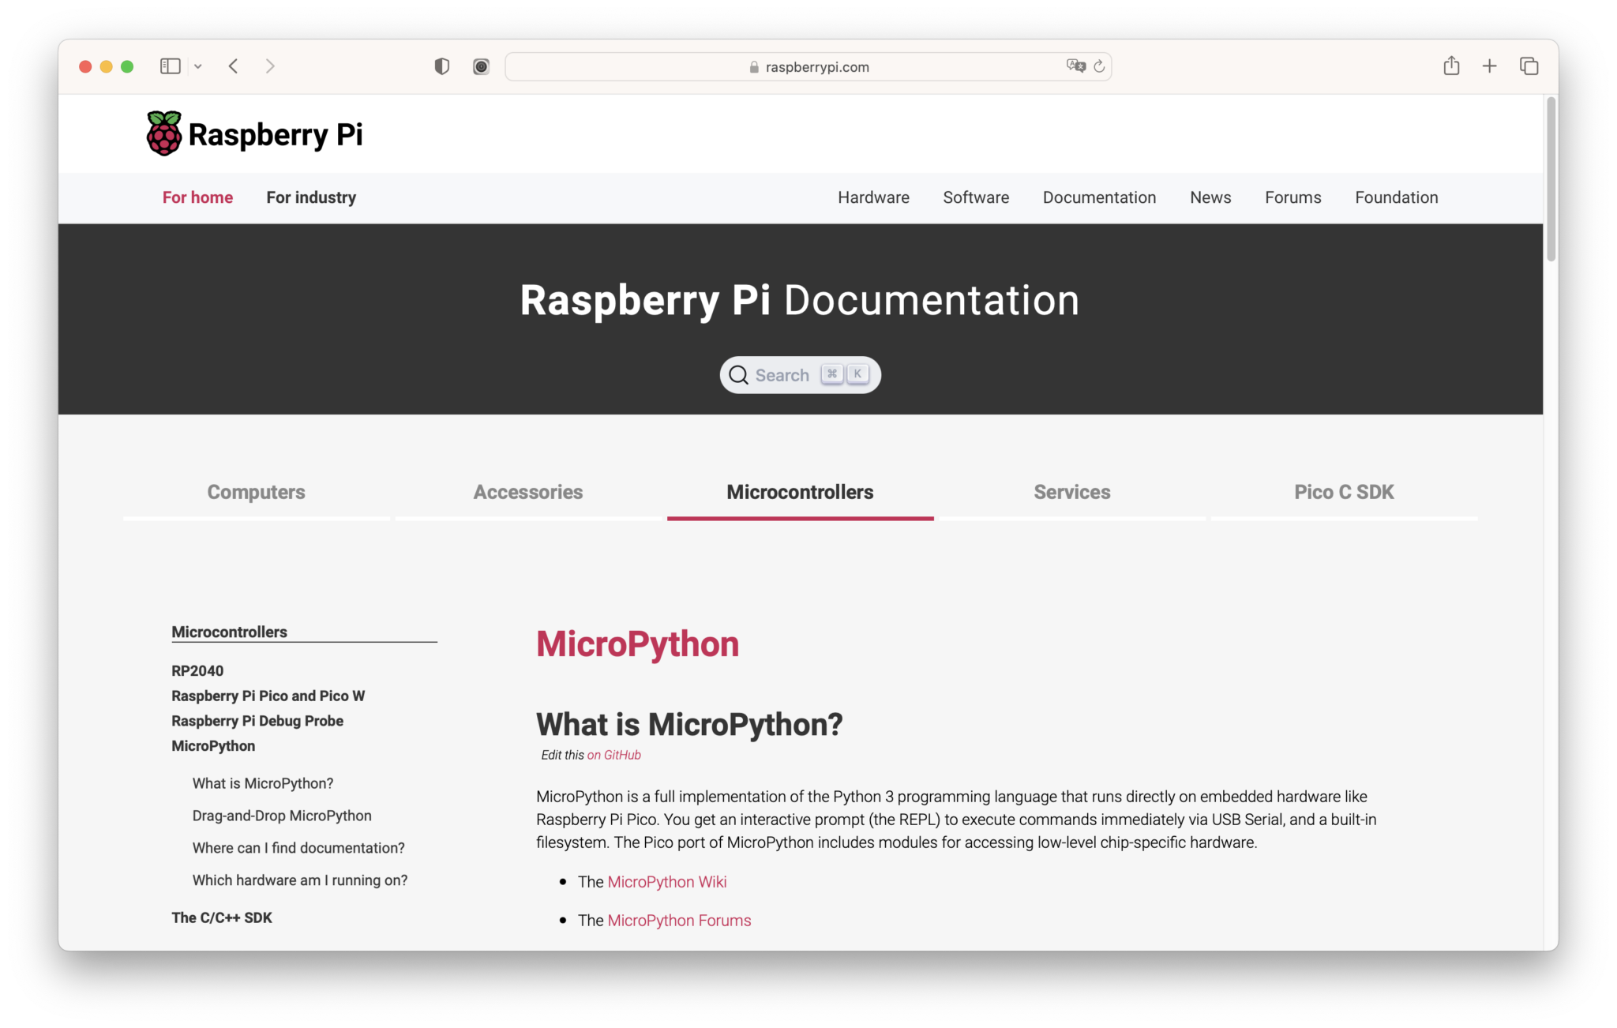The height and width of the screenshot is (1028, 1617).
Task: Navigate back using the back arrow
Action: click(x=234, y=66)
